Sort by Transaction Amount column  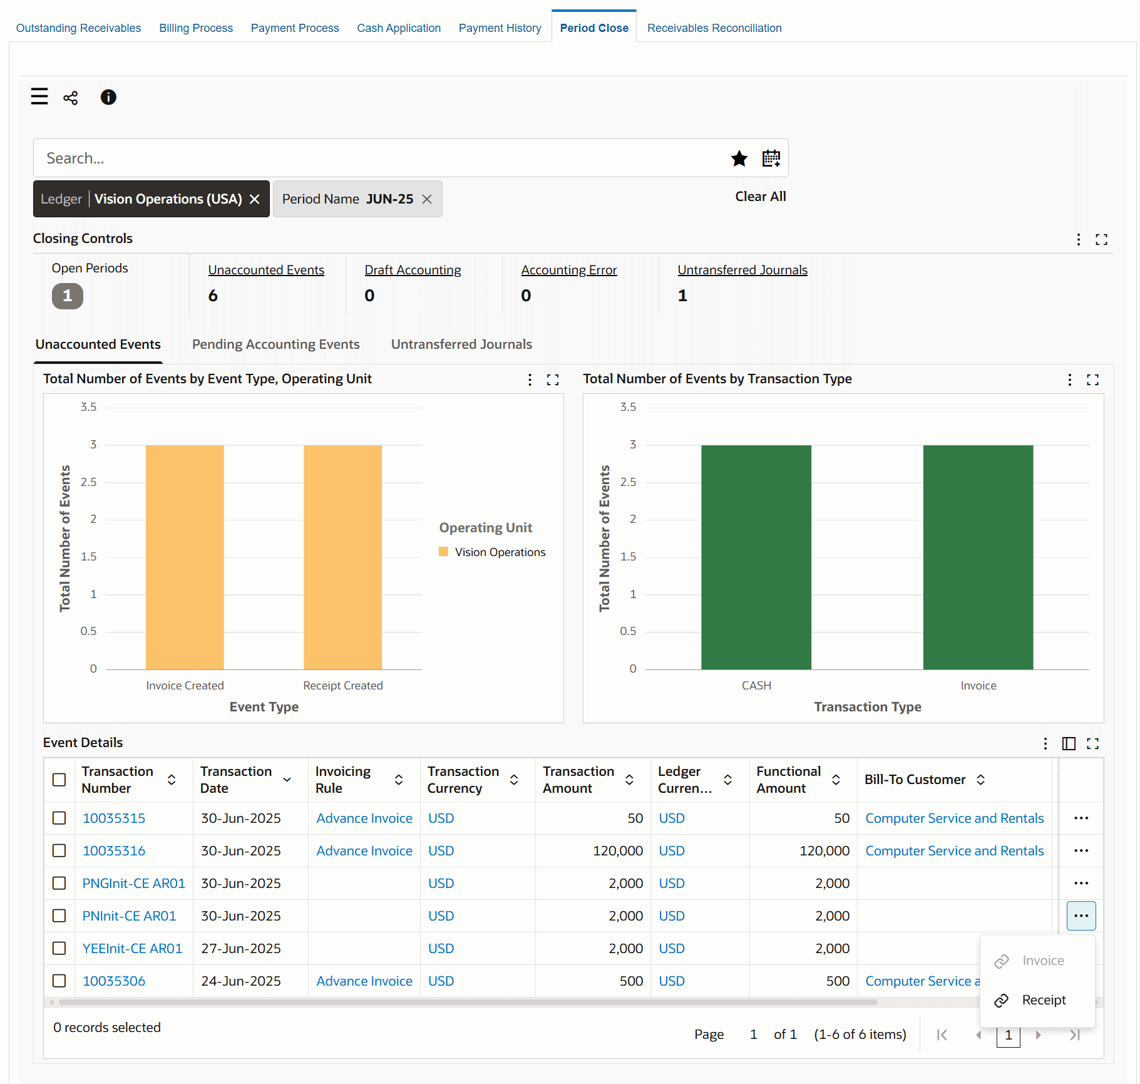pyautogui.click(x=630, y=780)
